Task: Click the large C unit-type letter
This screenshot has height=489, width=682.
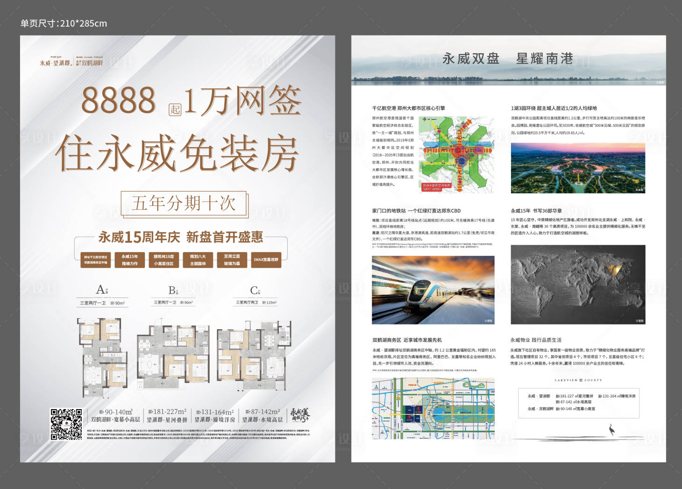Action: [x=254, y=290]
